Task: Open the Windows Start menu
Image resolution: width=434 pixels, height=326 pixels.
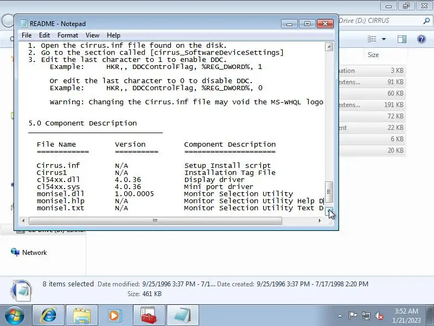Action: 15,316
